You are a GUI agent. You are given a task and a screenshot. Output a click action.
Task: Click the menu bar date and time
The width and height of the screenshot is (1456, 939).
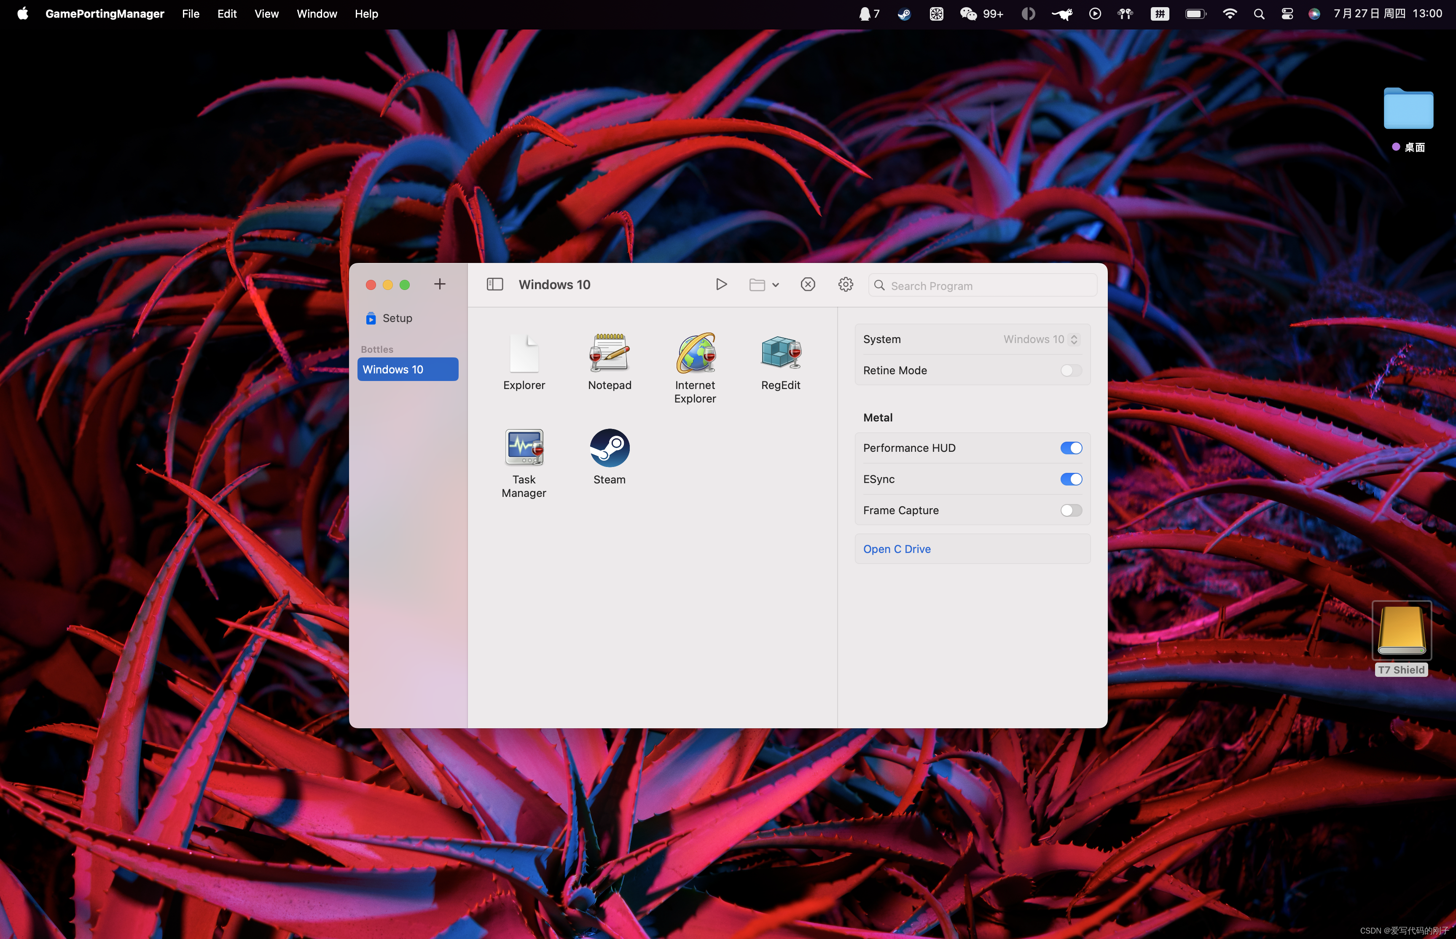pos(1387,13)
